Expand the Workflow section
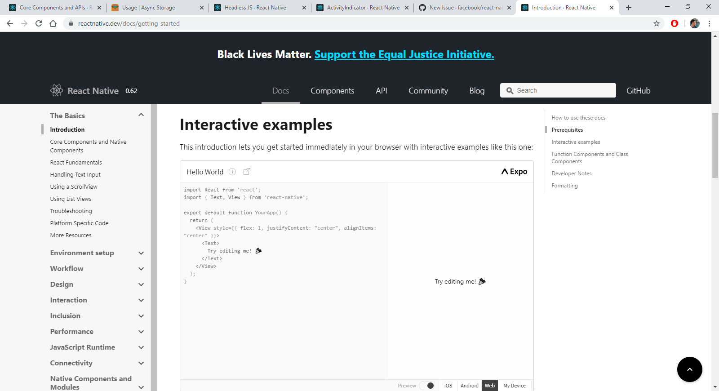 point(141,269)
